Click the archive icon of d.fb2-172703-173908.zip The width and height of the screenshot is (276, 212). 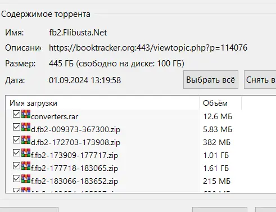(26, 140)
